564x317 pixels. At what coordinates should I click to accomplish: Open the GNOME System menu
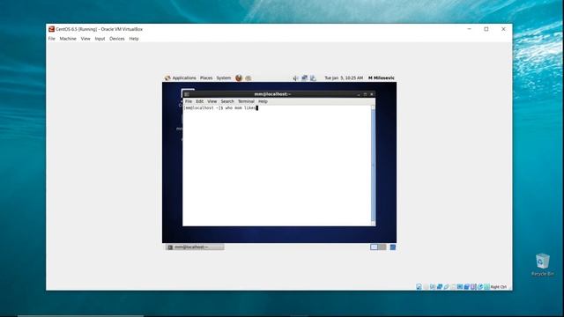pos(223,78)
